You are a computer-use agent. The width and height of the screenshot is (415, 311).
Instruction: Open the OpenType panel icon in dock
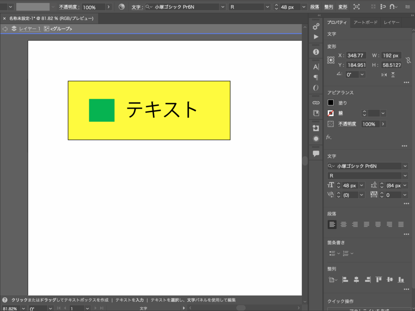[316, 88]
